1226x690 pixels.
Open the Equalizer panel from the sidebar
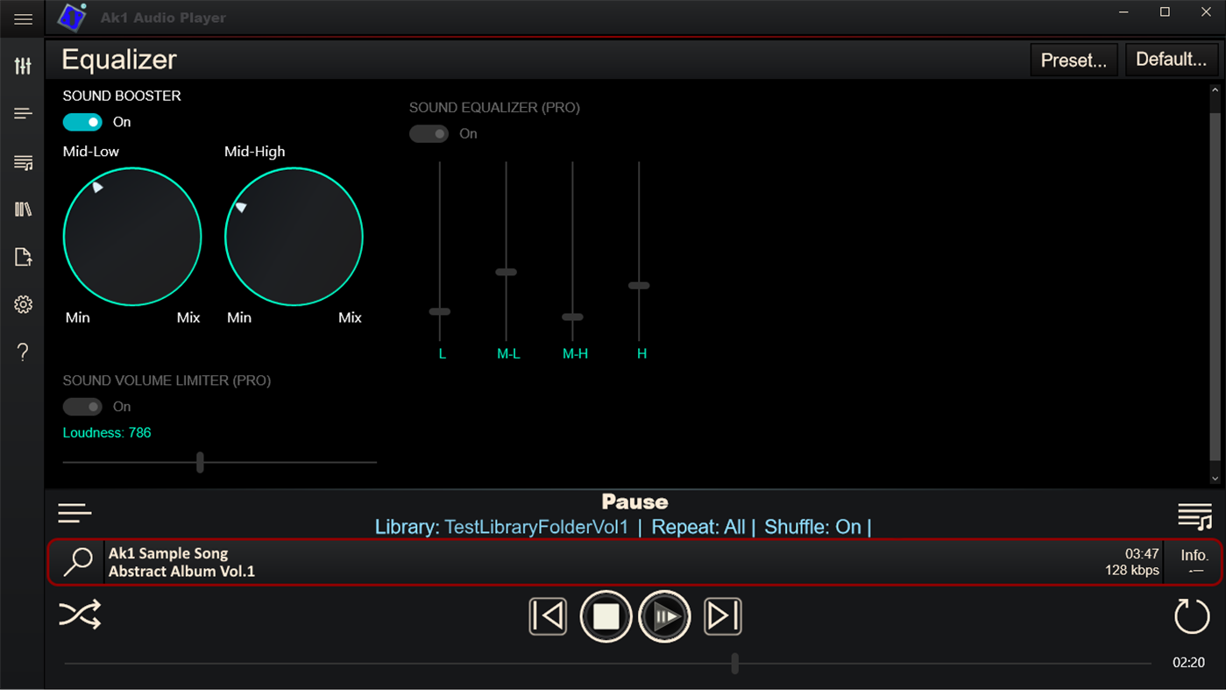tap(23, 65)
